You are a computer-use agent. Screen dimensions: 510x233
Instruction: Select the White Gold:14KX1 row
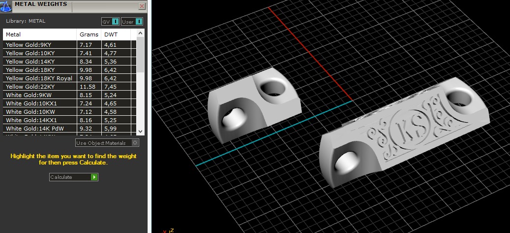pyautogui.click(x=70, y=120)
